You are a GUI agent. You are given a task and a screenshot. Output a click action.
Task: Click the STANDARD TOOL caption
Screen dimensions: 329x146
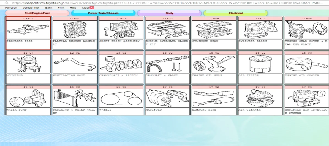point(20,41)
